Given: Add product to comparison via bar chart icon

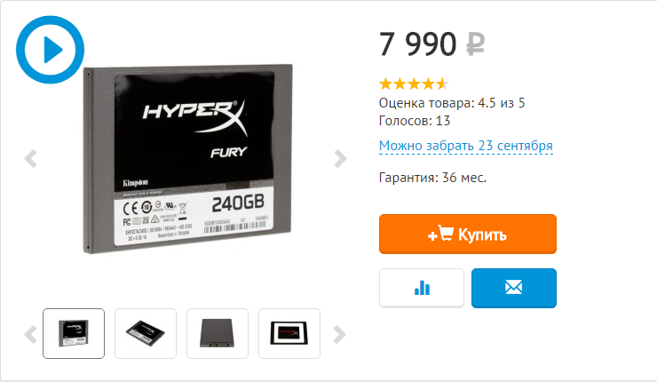Looking at the screenshot, I should pos(422,288).
